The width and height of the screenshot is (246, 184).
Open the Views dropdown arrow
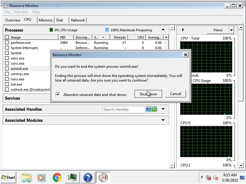tap(231, 30)
